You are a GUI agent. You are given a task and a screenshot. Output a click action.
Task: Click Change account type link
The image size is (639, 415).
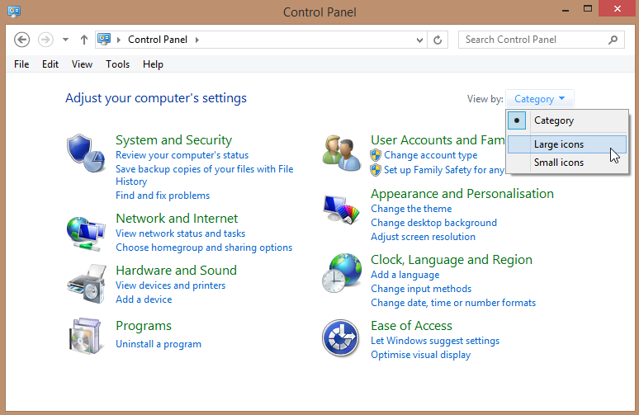point(431,155)
